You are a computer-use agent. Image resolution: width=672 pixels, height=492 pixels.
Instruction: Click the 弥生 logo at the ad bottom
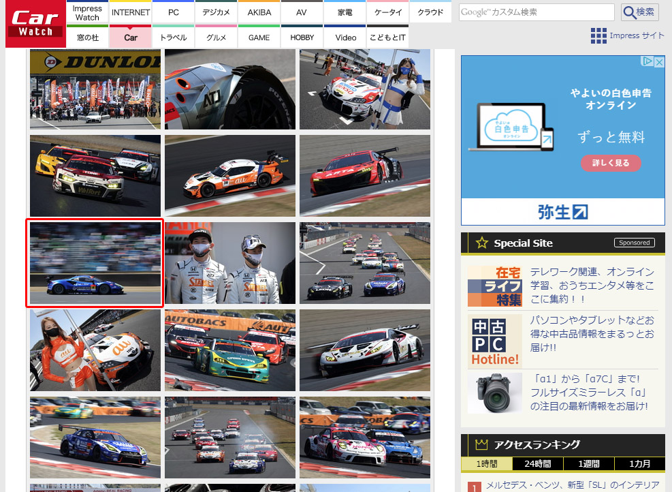point(562,211)
